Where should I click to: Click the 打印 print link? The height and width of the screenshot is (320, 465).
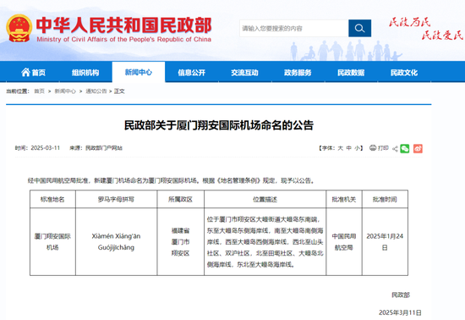click(x=383, y=148)
